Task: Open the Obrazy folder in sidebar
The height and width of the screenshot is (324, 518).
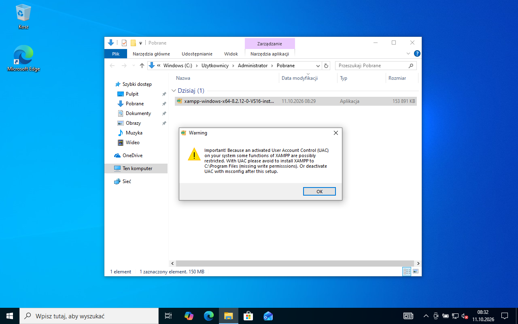Action: point(133,123)
